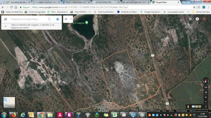Image resolution: width=211 pixels, height=118 pixels.
Task: Toggle the 3D view button
Action: click(206, 88)
